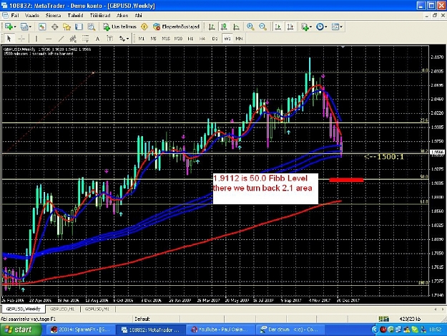
Task: Open the Terminal panel icon
Action: coord(79,27)
